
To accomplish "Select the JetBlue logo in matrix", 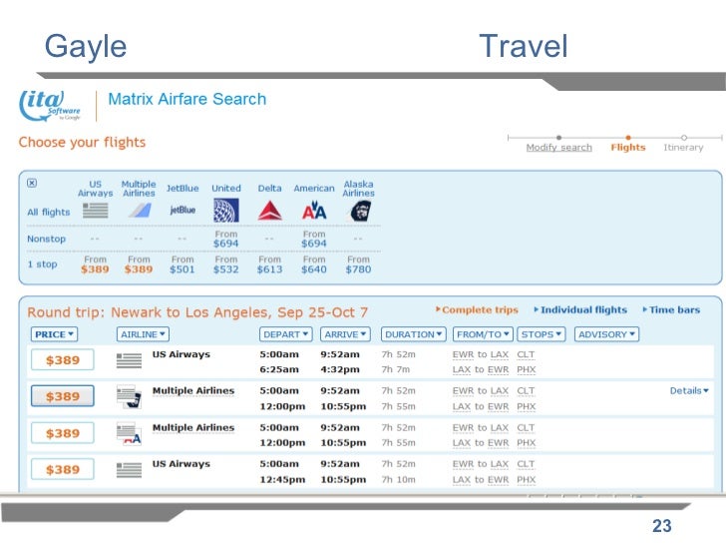I will coord(182,210).
